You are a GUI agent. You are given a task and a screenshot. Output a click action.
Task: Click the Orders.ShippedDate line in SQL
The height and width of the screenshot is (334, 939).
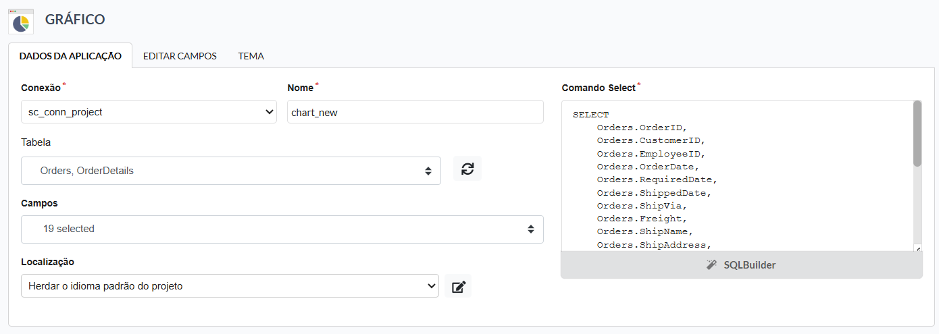pos(654,193)
